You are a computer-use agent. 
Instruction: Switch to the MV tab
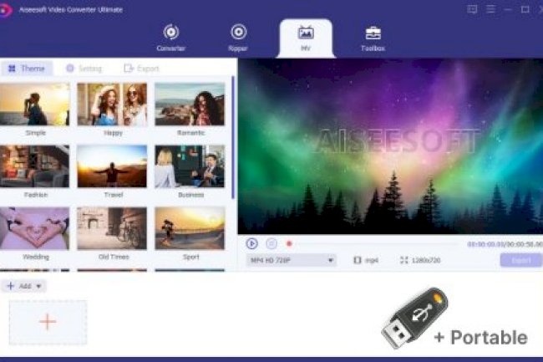point(306,38)
